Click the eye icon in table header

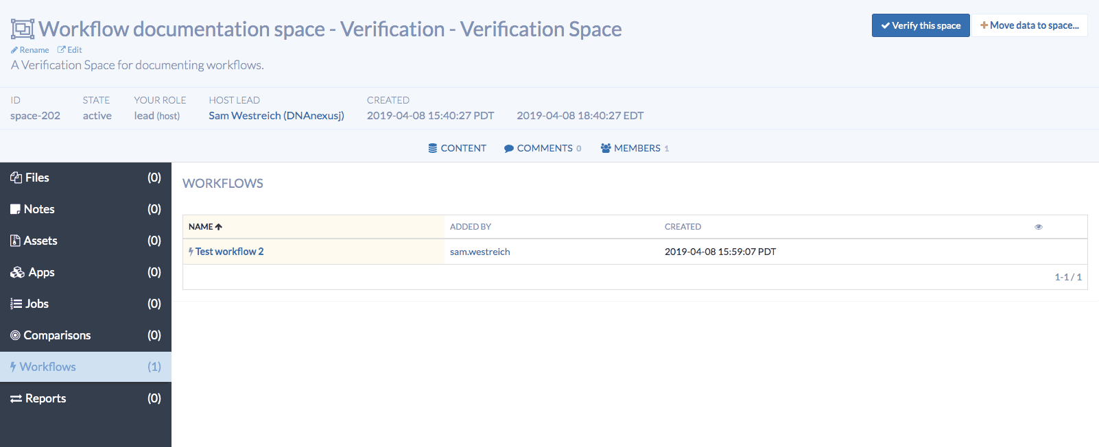coord(1039,227)
